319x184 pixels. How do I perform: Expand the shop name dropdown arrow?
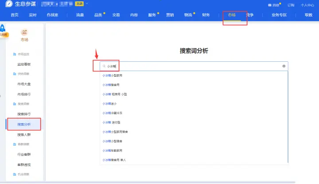(87, 4)
